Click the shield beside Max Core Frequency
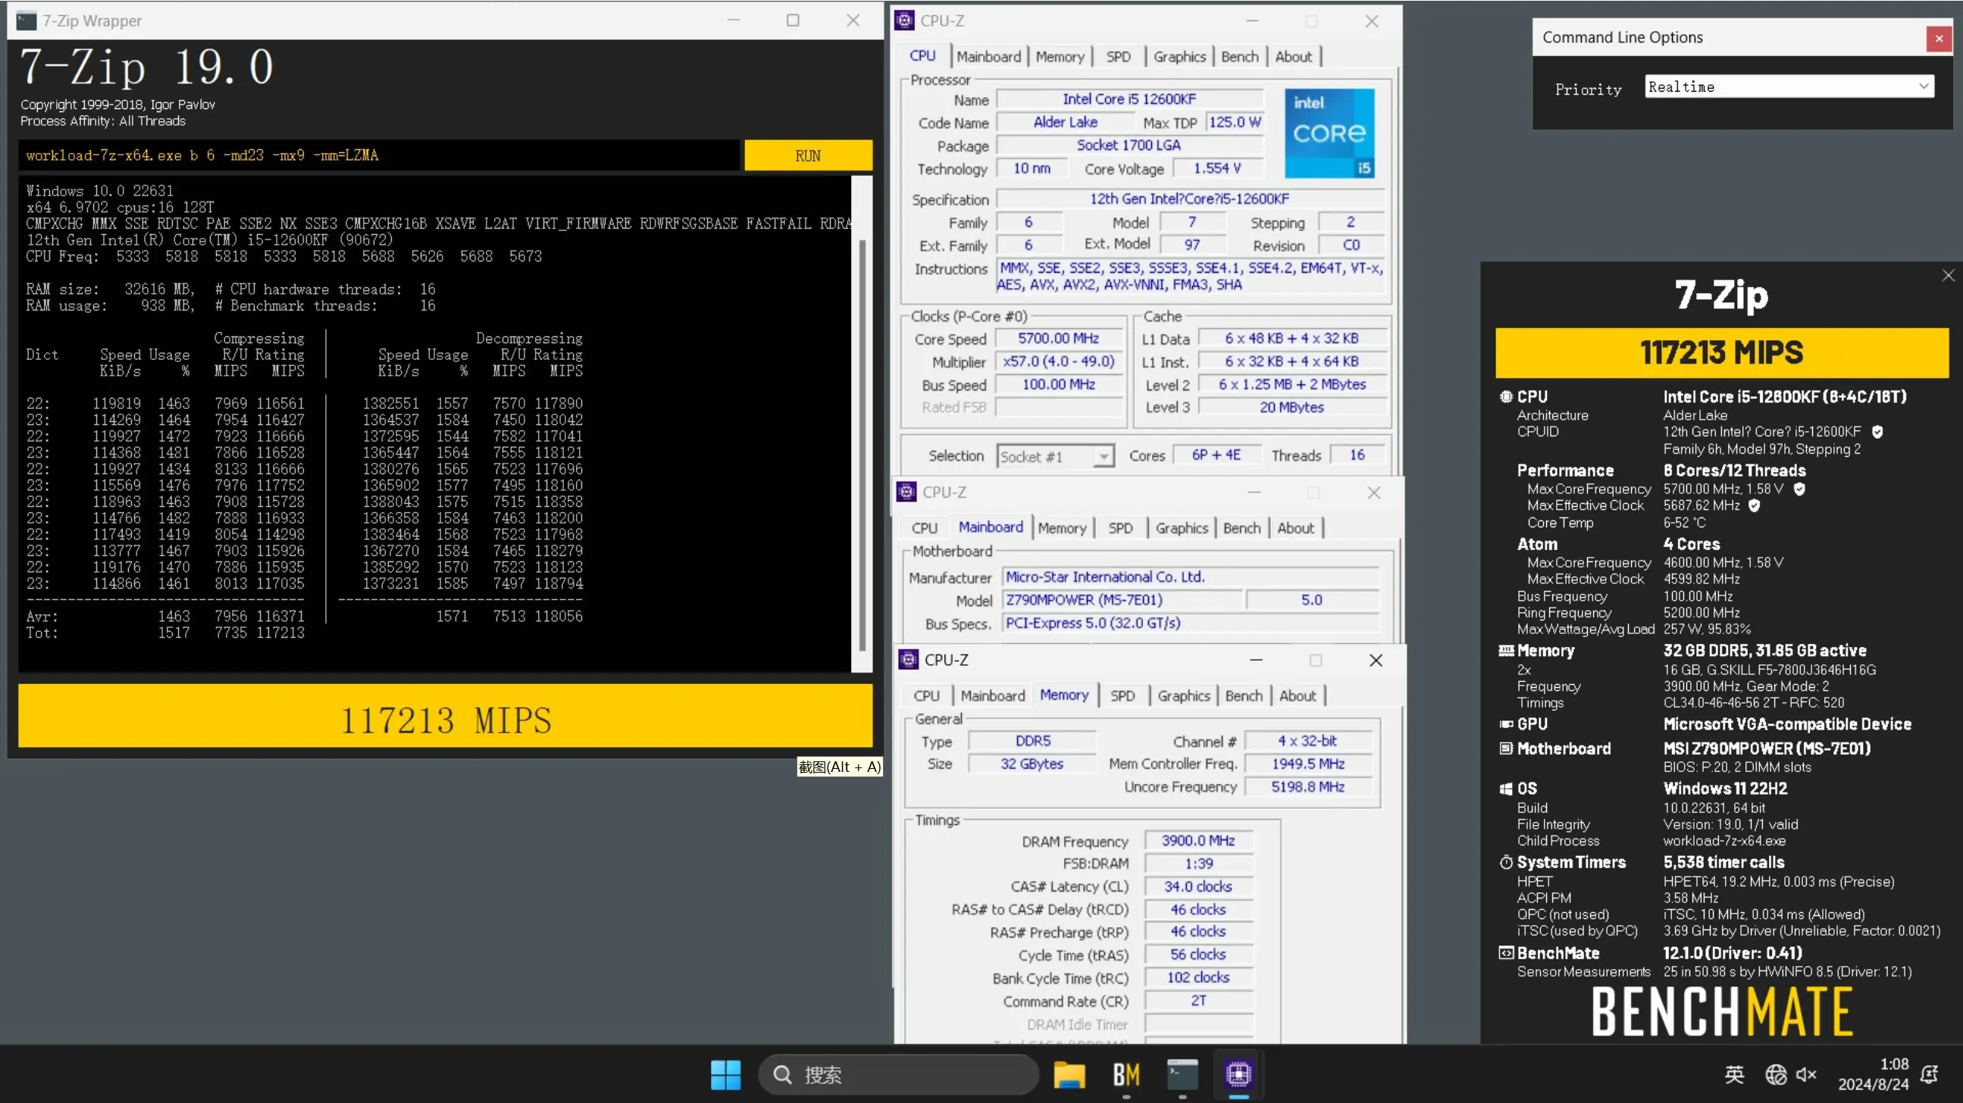The width and height of the screenshot is (1963, 1103). (1799, 489)
